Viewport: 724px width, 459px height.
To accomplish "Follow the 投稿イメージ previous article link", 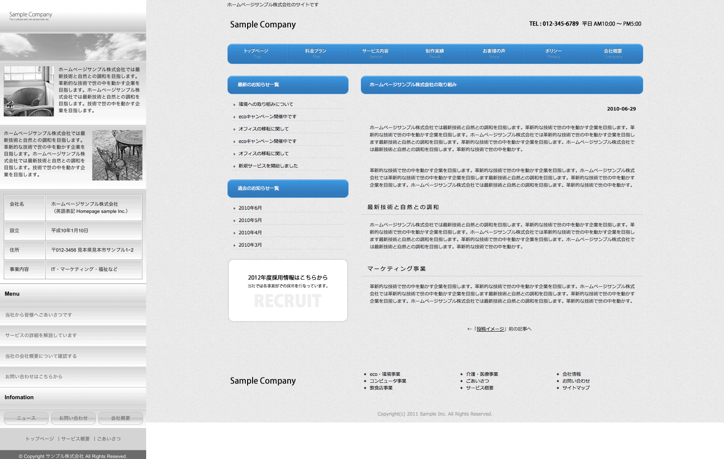I will 490,329.
